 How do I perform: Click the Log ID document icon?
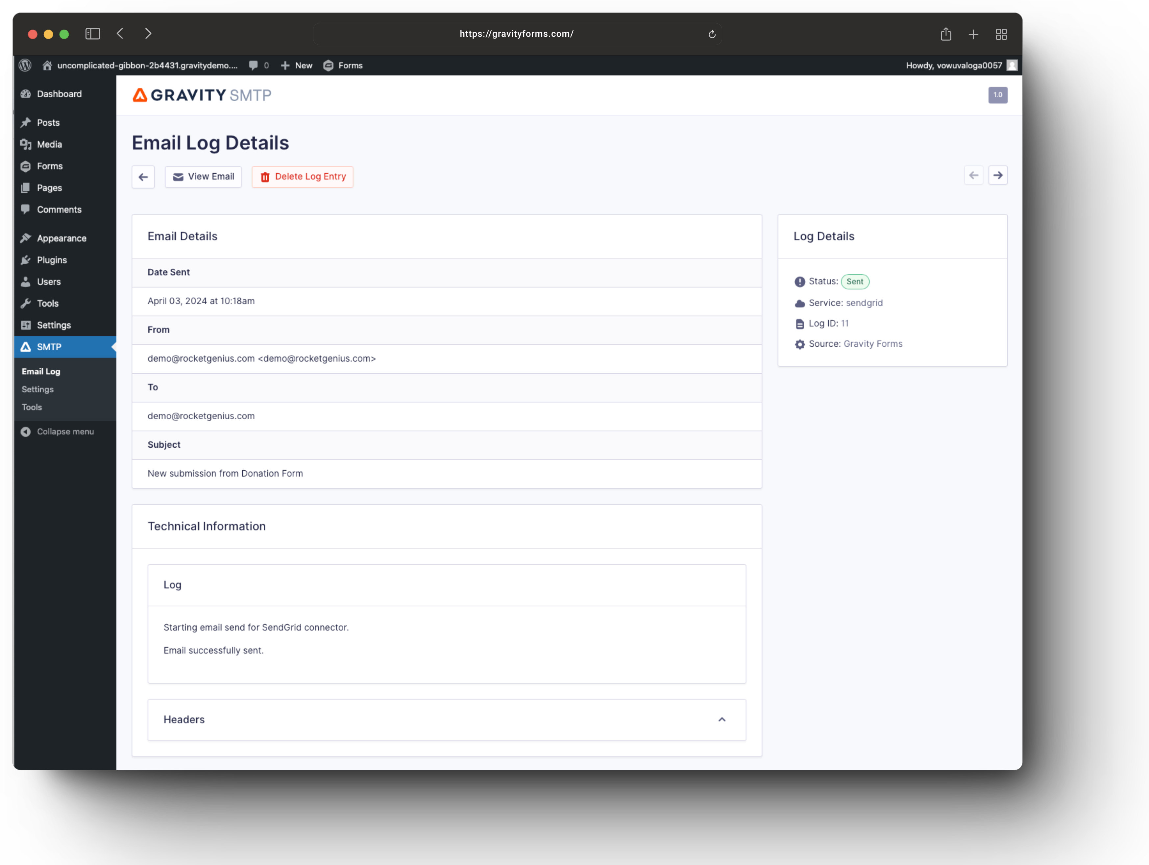coord(799,324)
